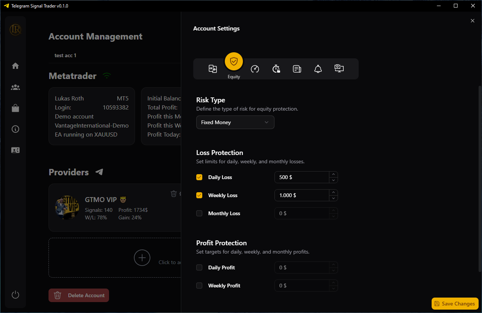Open the info circle sidebar page
This screenshot has height=313, width=482.
[x=15, y=129]
